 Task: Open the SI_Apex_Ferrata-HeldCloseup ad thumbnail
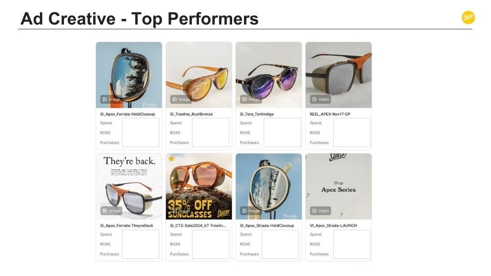coord(129,72)
